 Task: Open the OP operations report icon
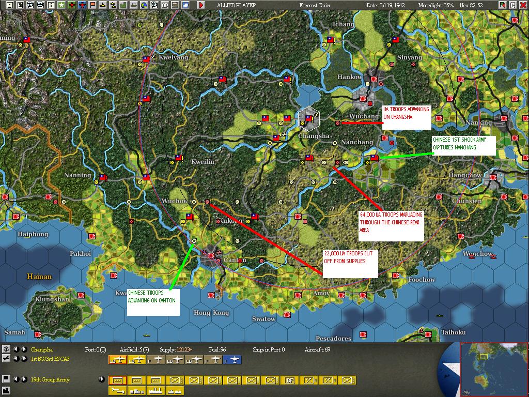point(165,5)
